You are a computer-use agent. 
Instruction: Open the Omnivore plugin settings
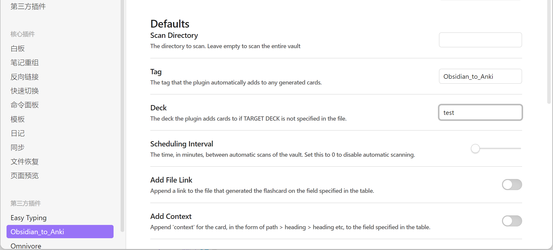point(26,246)
